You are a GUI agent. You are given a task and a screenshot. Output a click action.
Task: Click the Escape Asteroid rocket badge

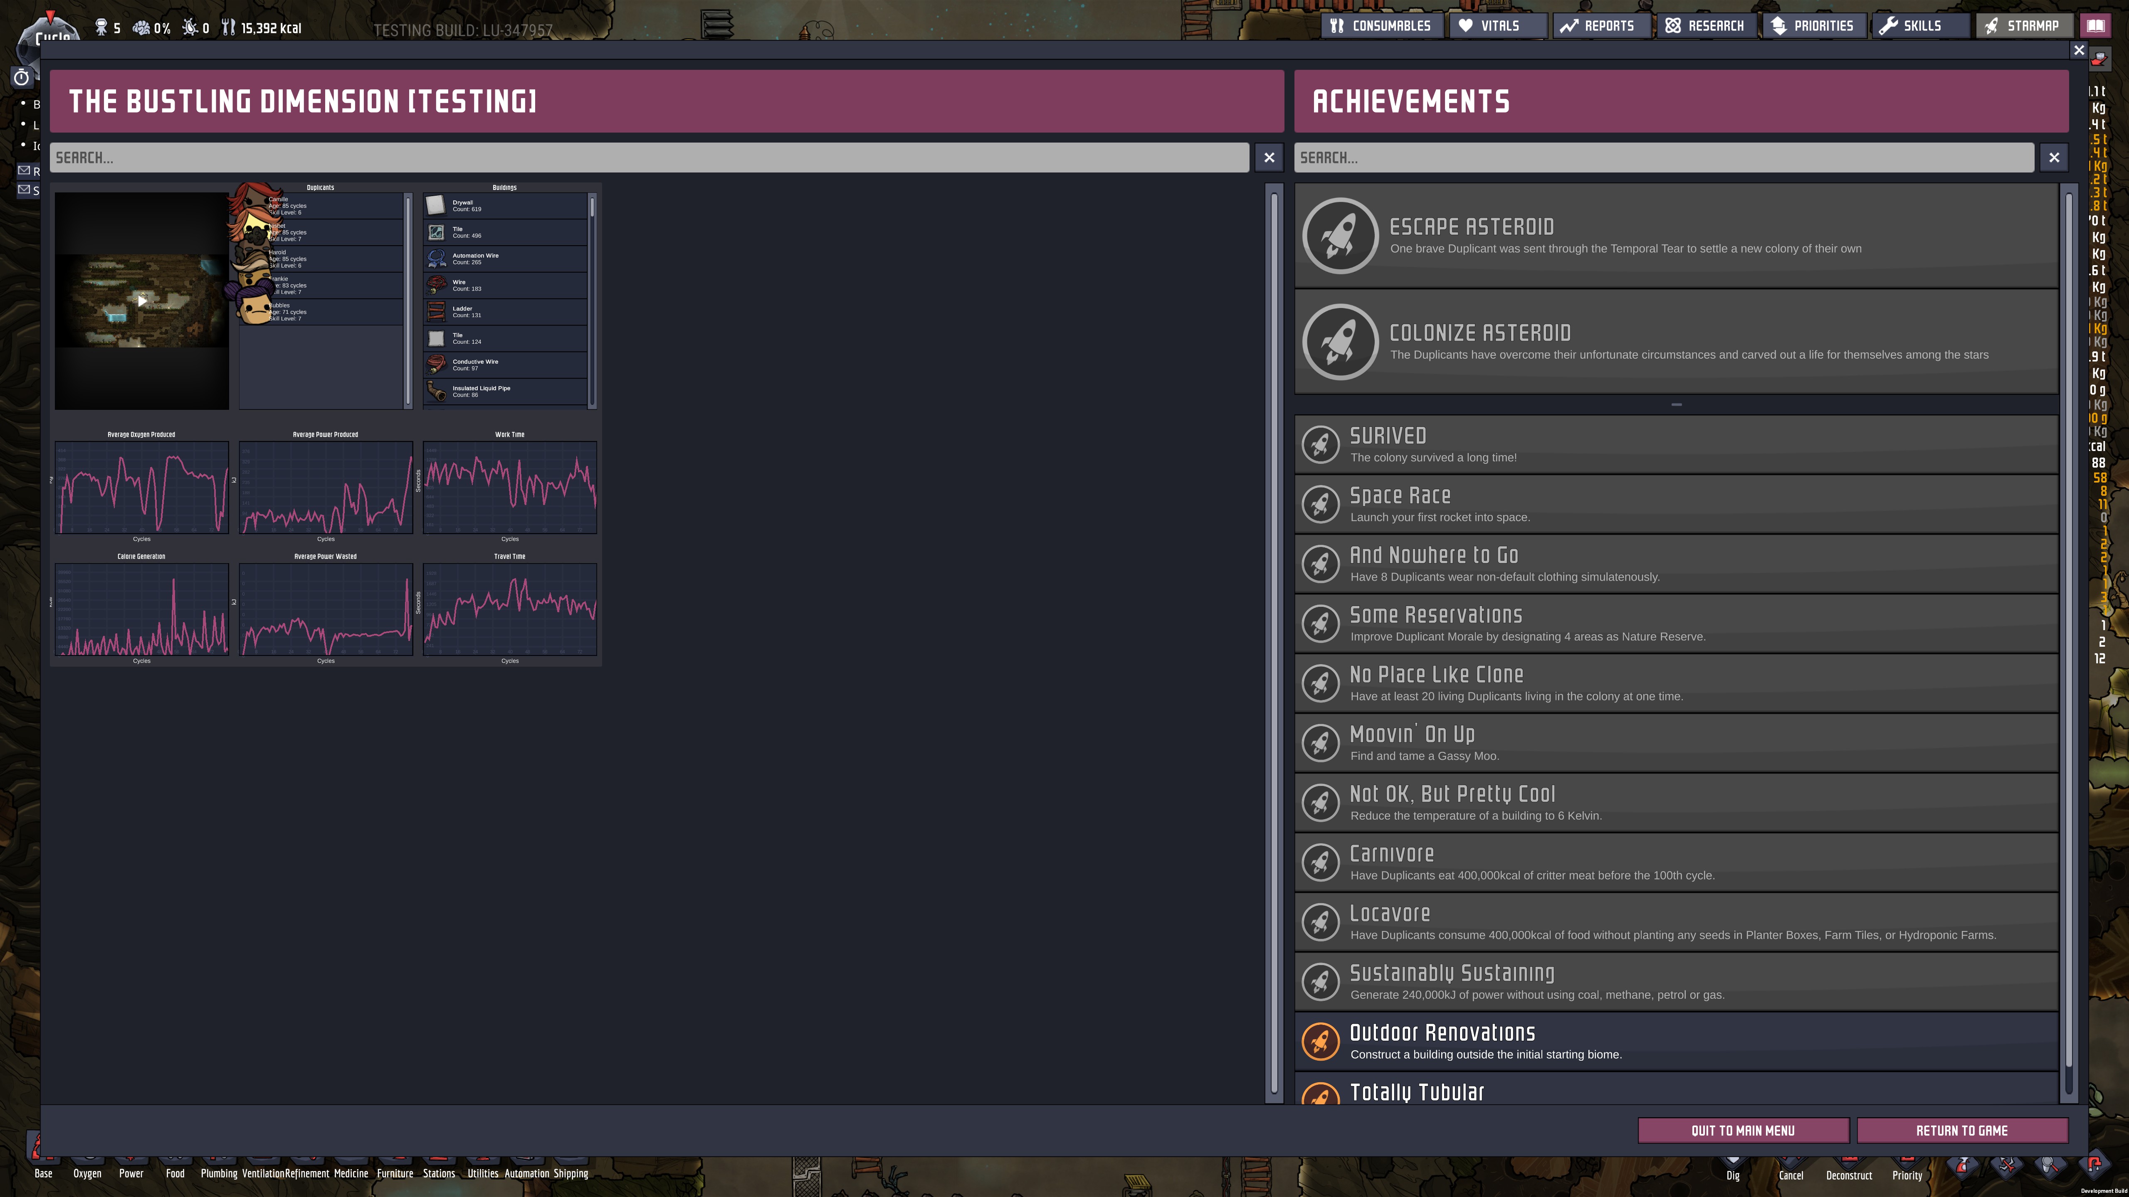tap(1340, 235)
